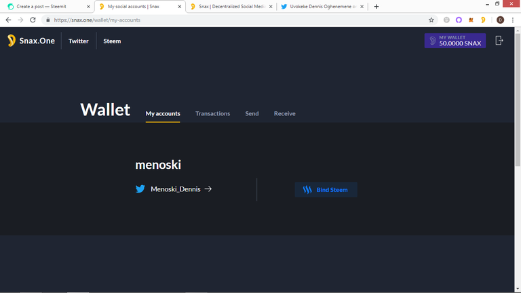The image size is (521, 293).
Task: Click the logout icon in header
Action: pyautogui.click(x=499, y=41)
